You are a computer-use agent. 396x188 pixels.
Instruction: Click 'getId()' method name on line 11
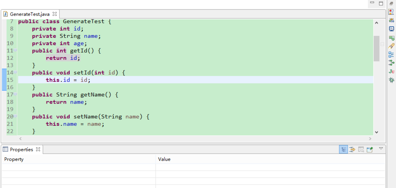(x=82, y=51)
